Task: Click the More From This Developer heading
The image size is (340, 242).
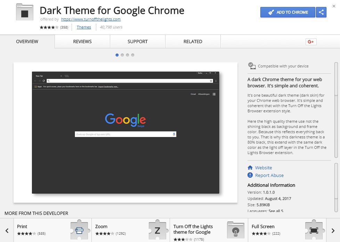Action: (x=37, y=213)
